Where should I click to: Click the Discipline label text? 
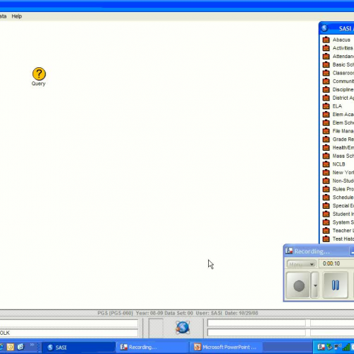click(343, 89)
